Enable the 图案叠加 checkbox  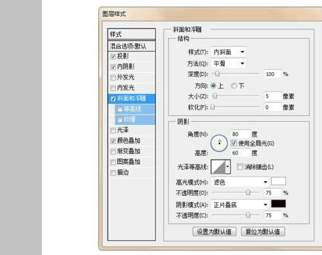[x=113, y=162]
